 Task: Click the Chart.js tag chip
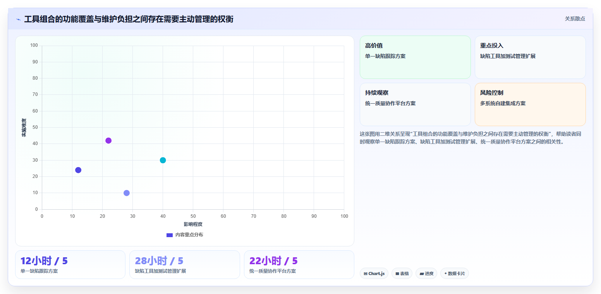point(374,273)
